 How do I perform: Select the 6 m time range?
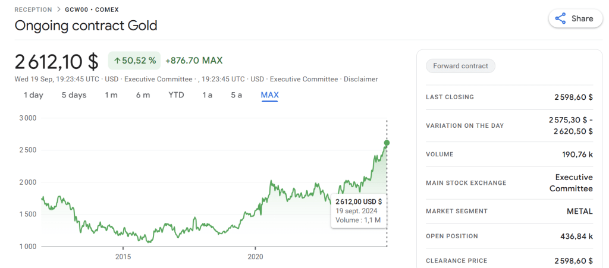point(143,95)
